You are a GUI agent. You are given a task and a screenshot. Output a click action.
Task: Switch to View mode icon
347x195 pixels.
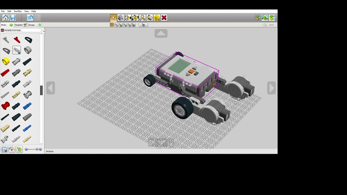[x=265, y=18]
